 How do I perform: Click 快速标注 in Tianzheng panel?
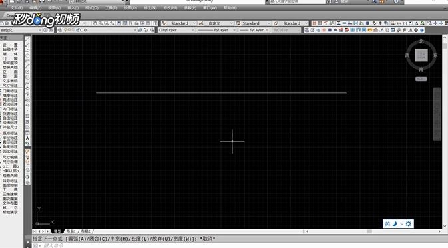(x=10, y=114)
